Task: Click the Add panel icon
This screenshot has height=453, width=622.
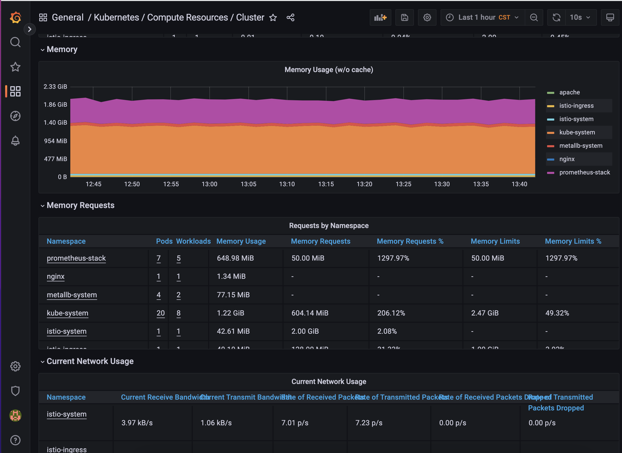Action: click(x=380, y=17)
